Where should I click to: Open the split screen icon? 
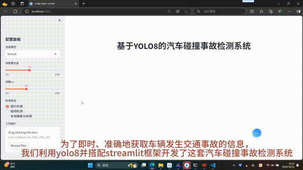(x=252, y=11)
